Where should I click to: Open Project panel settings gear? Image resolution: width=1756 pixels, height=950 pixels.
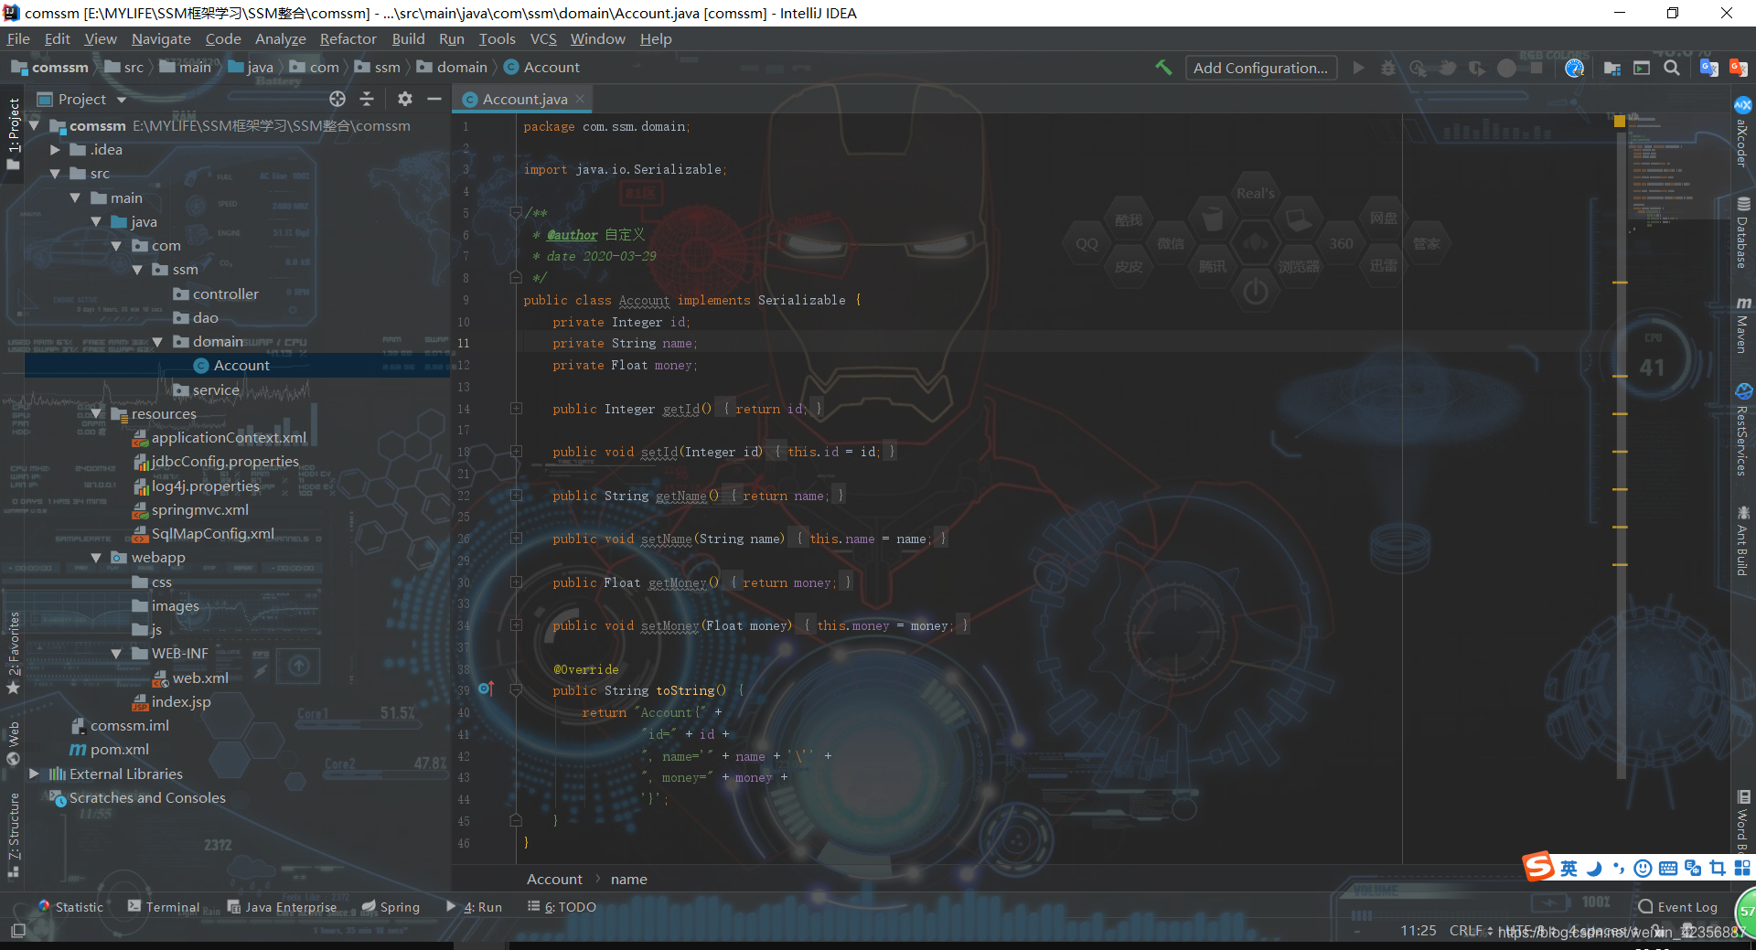point(405,99)
